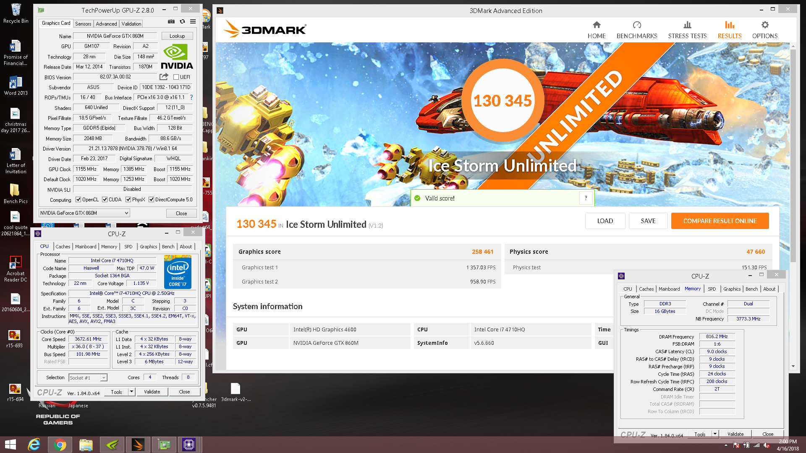
Task: Open the Socket #1 selection dropdown
Action: point(88,378)
